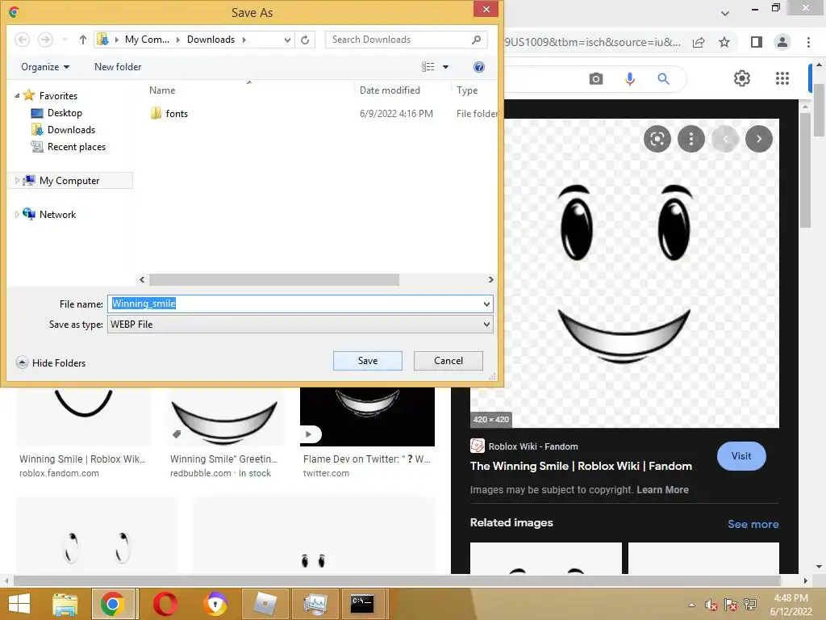Open File name history dropdown
Viewport: 826px width, 620px height.
coord(486,304)
